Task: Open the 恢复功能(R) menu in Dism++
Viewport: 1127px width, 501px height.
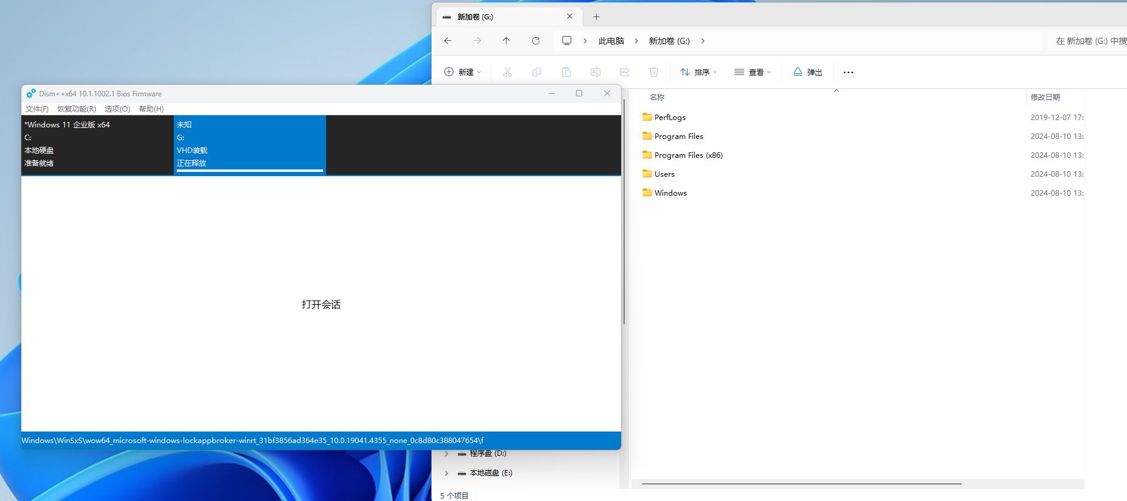Action: click(x=77, y=108)
